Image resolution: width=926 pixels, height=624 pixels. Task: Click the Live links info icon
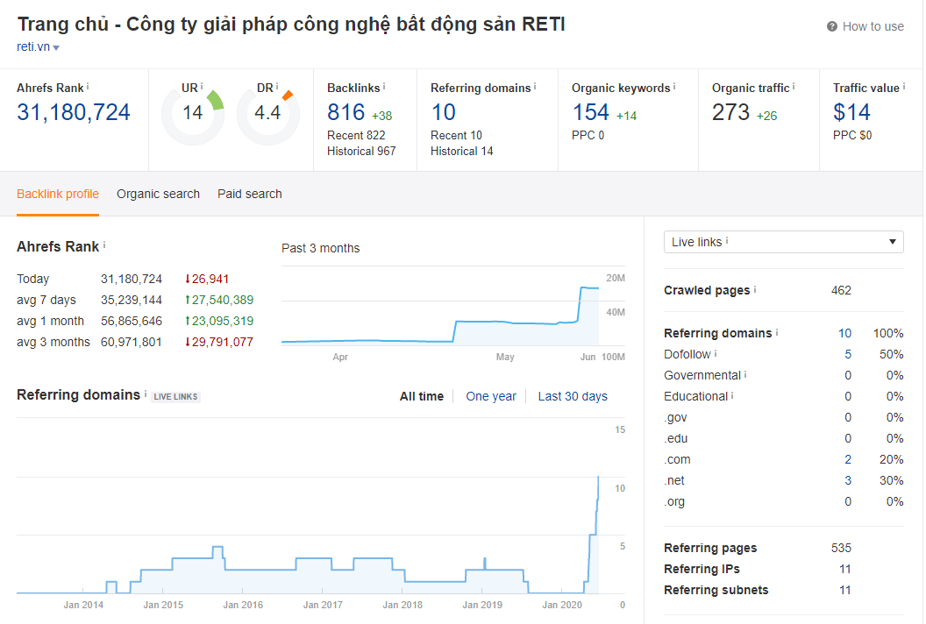click(x=727, y=240)
